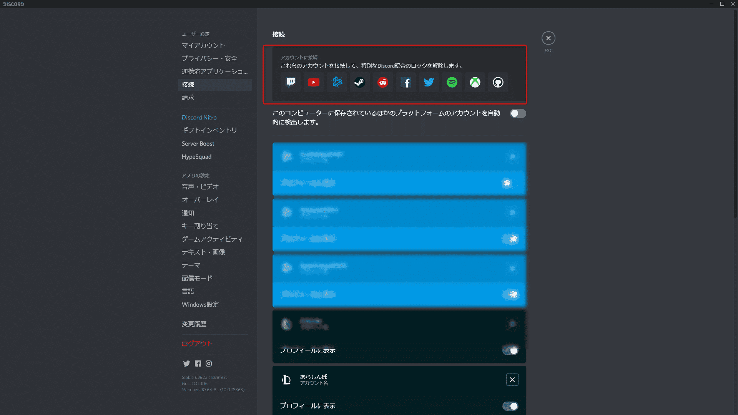The image size is (738, 415).
Task: Toggle auto-detect platform accounts switch
Action: pos(517,113)
